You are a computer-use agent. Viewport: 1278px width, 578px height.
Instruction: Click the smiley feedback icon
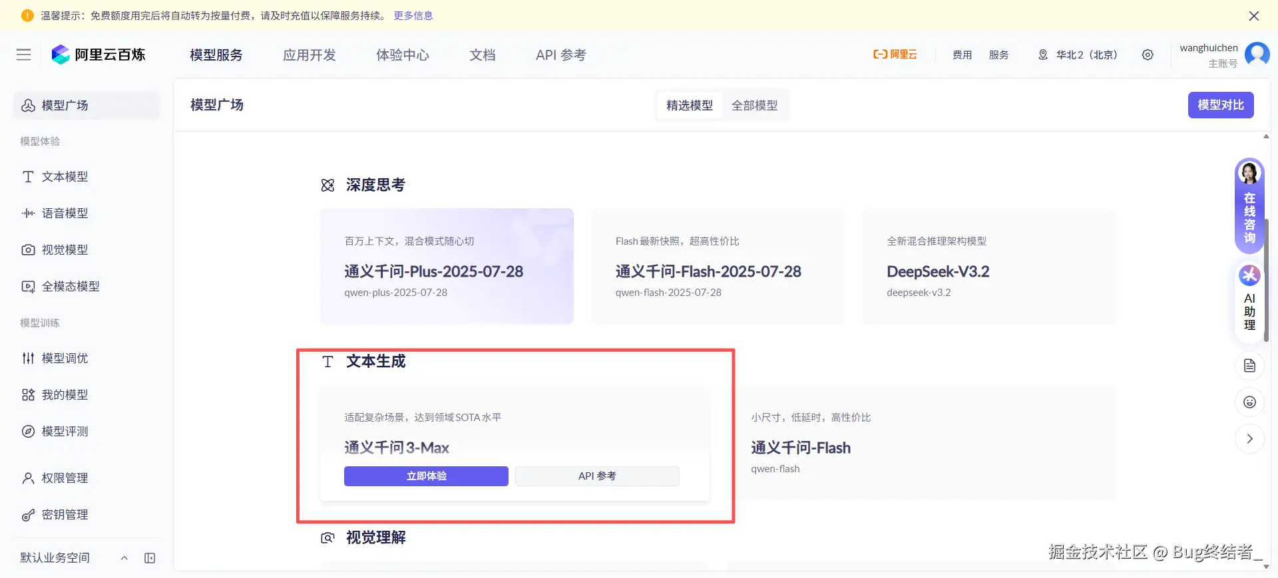1249,402
